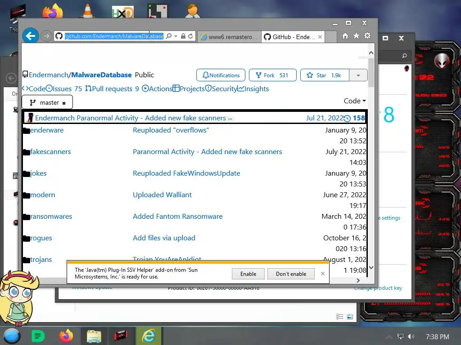Open the trojans folder
The width and height of the screenshot is (461, 345).
pyautogui.click(x=41, y=259)
